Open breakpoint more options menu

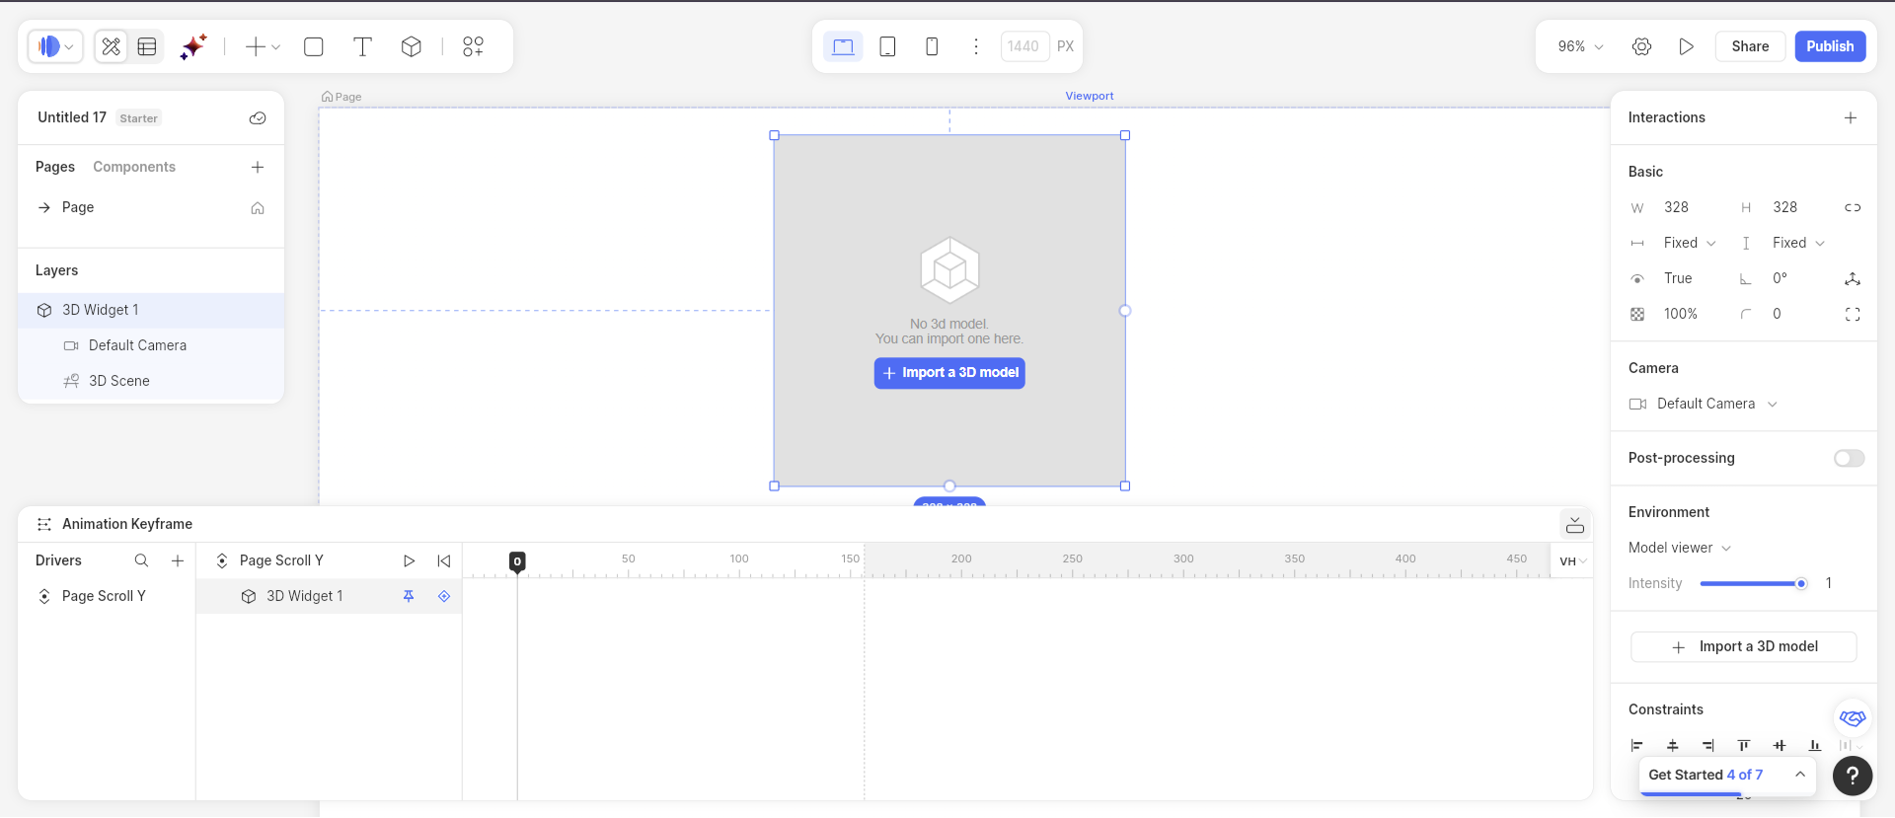(976, 46)
